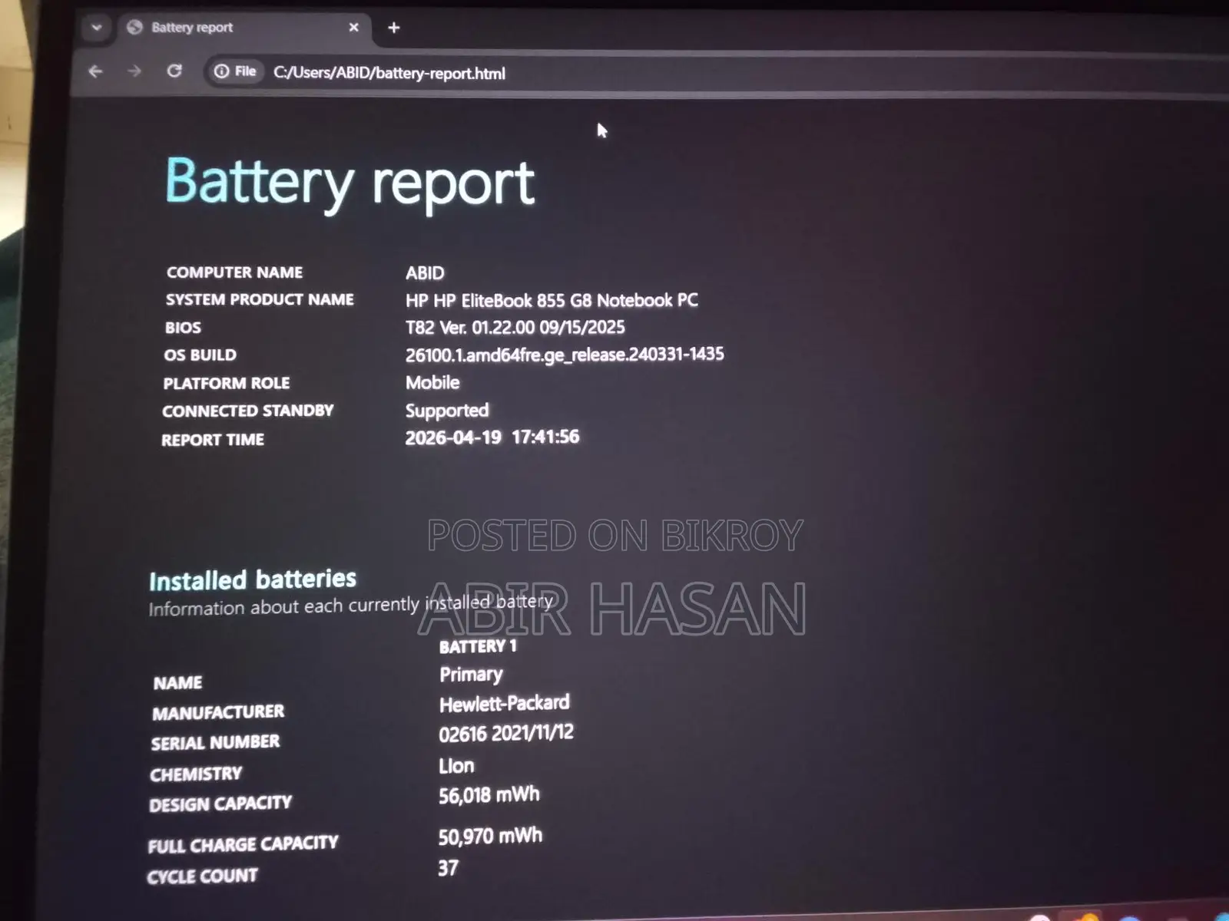Click the Hewlett-Packard manufacturer value
1229x921 pixels.
tap(505, 703)
